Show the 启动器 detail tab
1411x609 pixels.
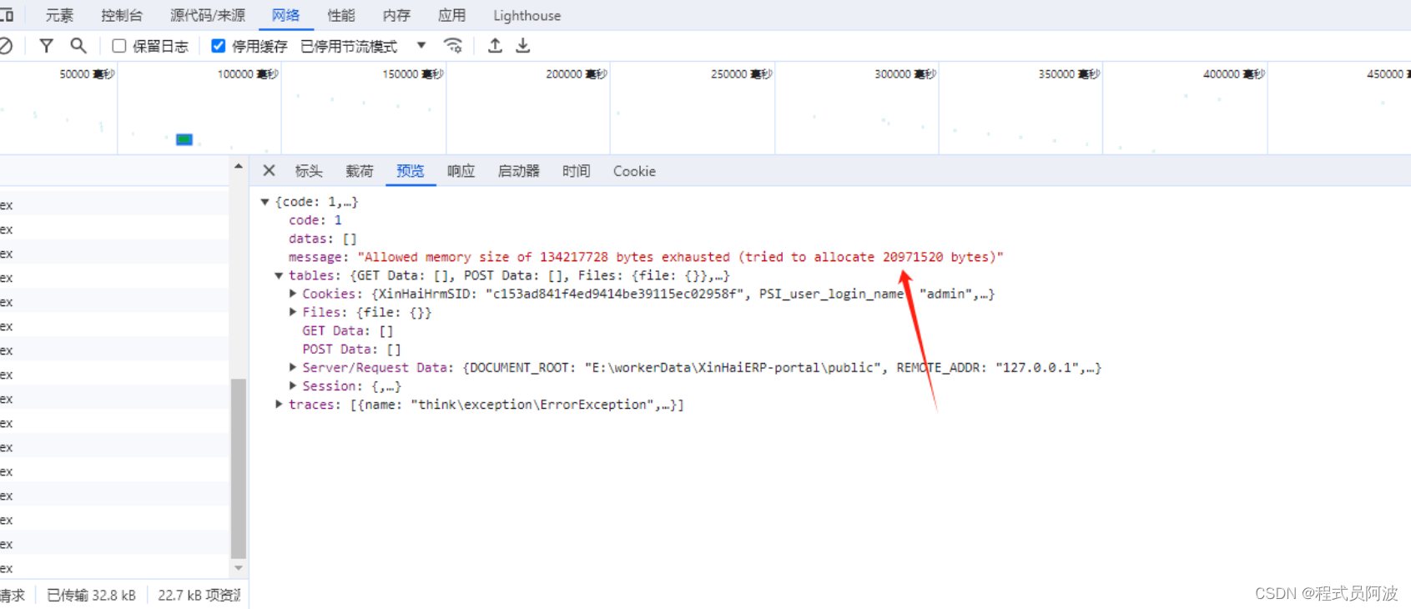[x=519, y=171]
